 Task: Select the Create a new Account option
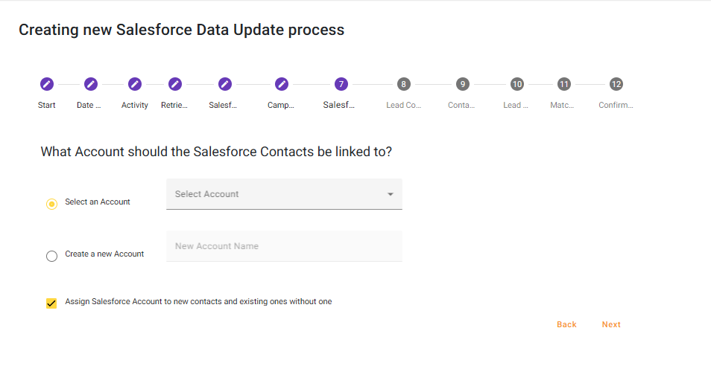pos(51,256)
